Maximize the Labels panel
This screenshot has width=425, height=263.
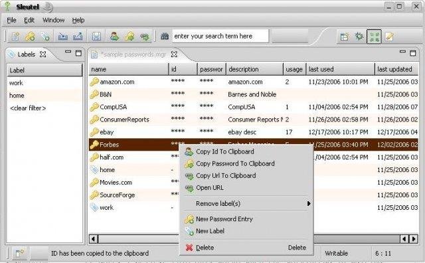pos(78,53)
